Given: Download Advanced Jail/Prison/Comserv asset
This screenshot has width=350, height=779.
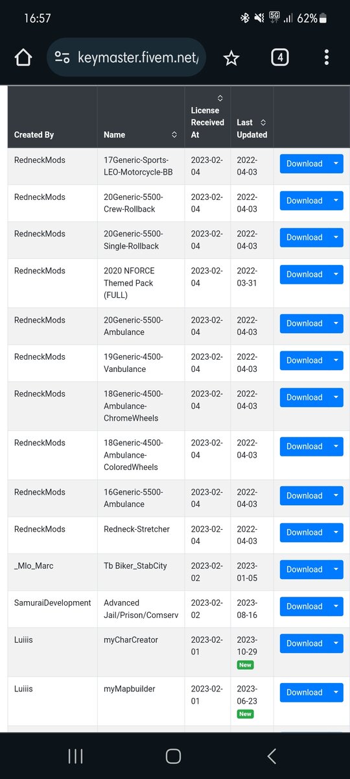Looking at the screenshot, I should click(305, 606).
